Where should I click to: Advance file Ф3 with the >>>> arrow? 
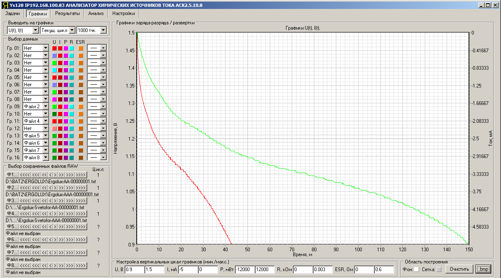tap(81, 201)
